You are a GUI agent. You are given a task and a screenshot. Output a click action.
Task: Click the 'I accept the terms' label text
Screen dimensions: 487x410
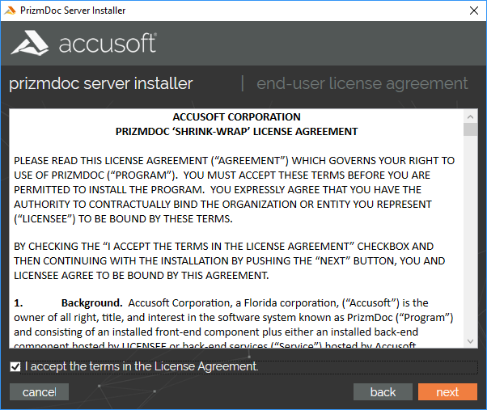(x=142, y=366)
